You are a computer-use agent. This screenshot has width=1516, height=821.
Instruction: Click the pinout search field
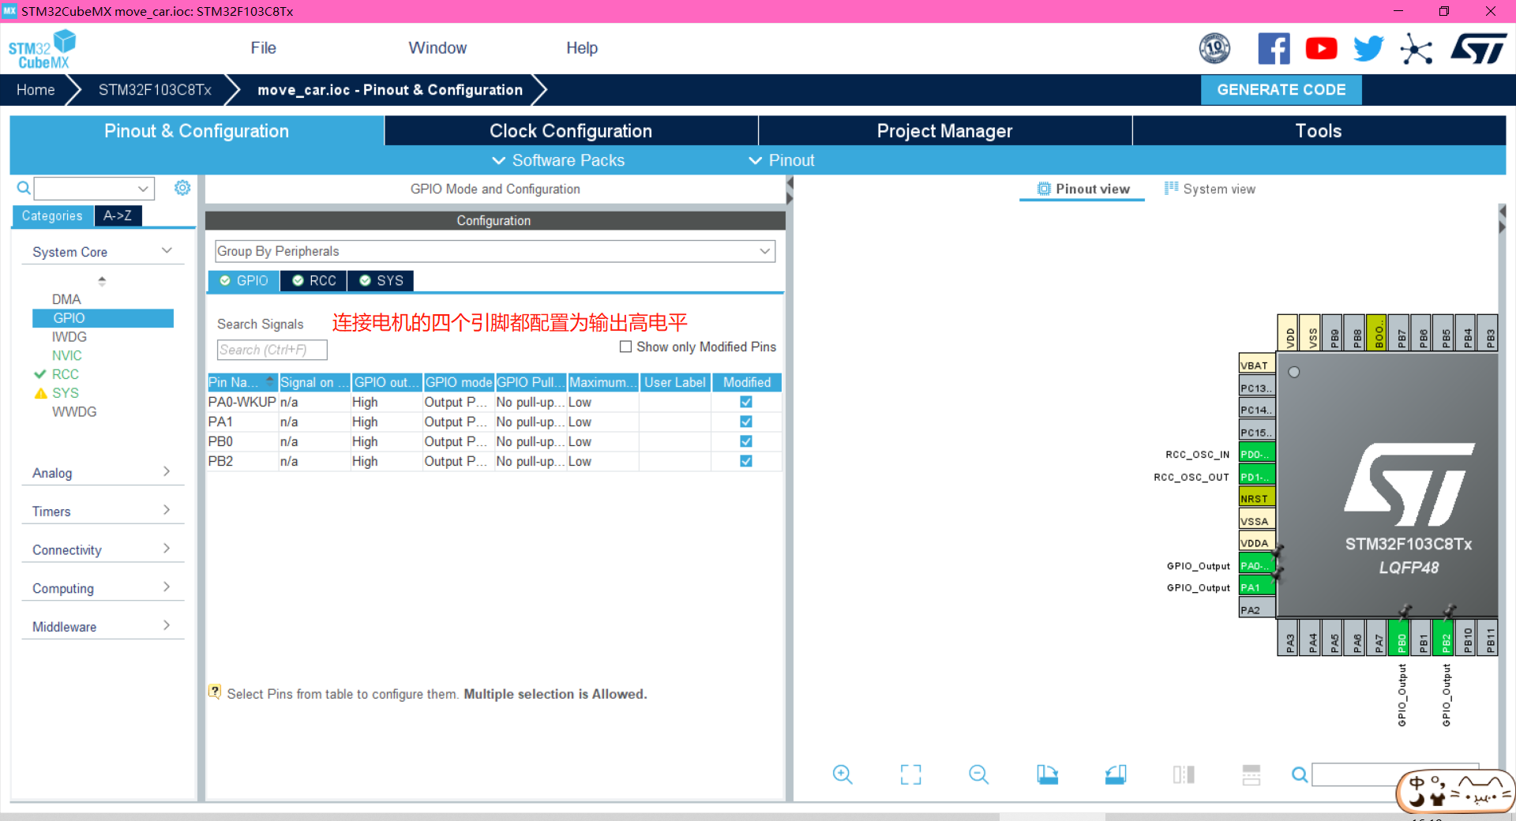1395,774
